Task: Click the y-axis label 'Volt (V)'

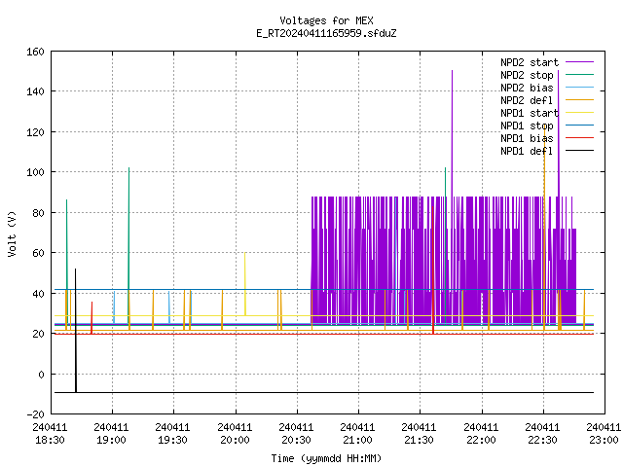Action: [12, 233]
